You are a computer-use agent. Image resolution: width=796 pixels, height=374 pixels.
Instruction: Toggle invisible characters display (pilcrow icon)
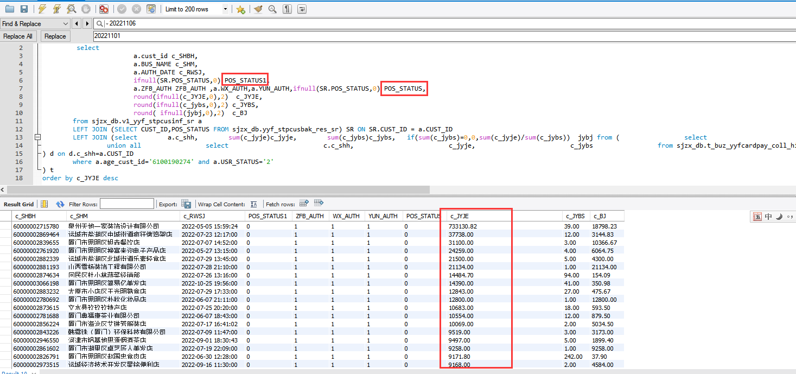click(x=287, y=9)
